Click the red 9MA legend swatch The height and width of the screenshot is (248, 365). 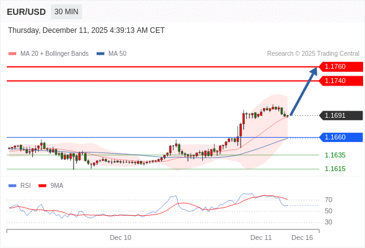tap(42, 186)
